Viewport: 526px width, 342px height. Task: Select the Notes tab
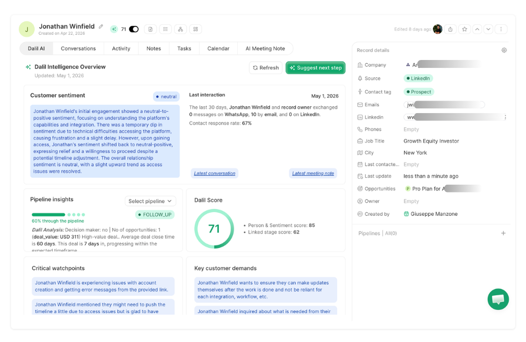tap(154, 48)
